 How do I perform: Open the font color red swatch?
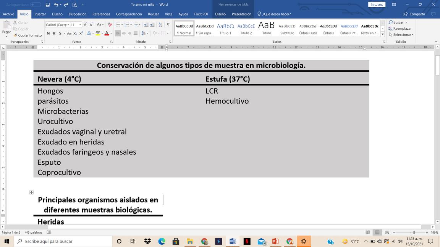[107, 33]
